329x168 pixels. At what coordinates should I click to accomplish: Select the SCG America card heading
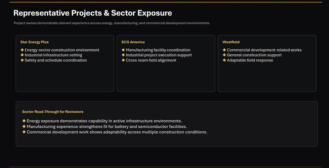133,42
